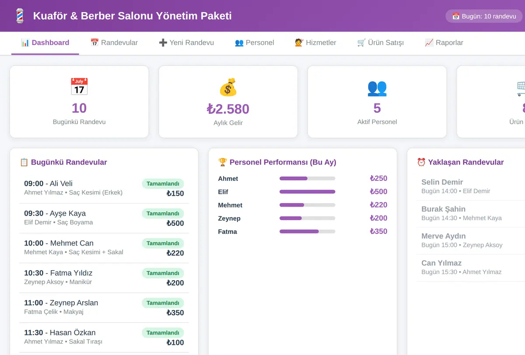The height and width of the screenshot is (355, 525).
Task: Click Ahmet's performance progress bar
Action: click(308, 179)
